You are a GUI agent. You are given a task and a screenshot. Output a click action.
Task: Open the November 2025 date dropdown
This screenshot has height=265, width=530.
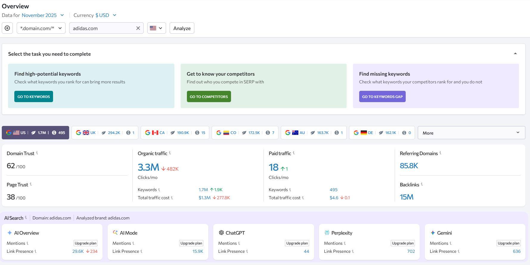click(43, 15)
